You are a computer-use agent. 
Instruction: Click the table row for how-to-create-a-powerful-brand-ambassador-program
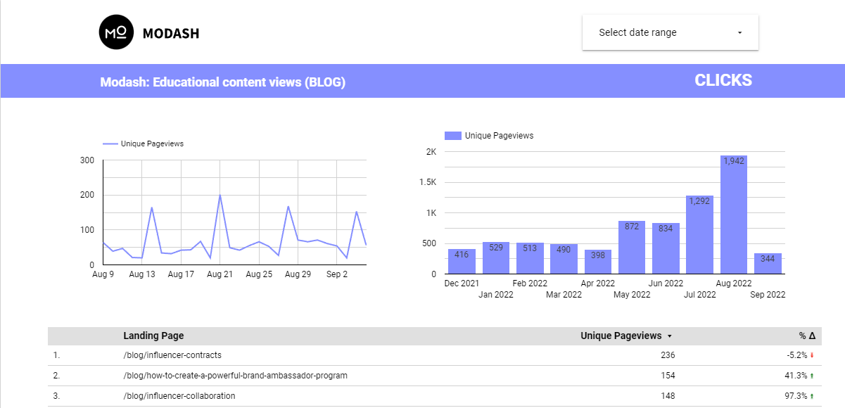(234, 376)
